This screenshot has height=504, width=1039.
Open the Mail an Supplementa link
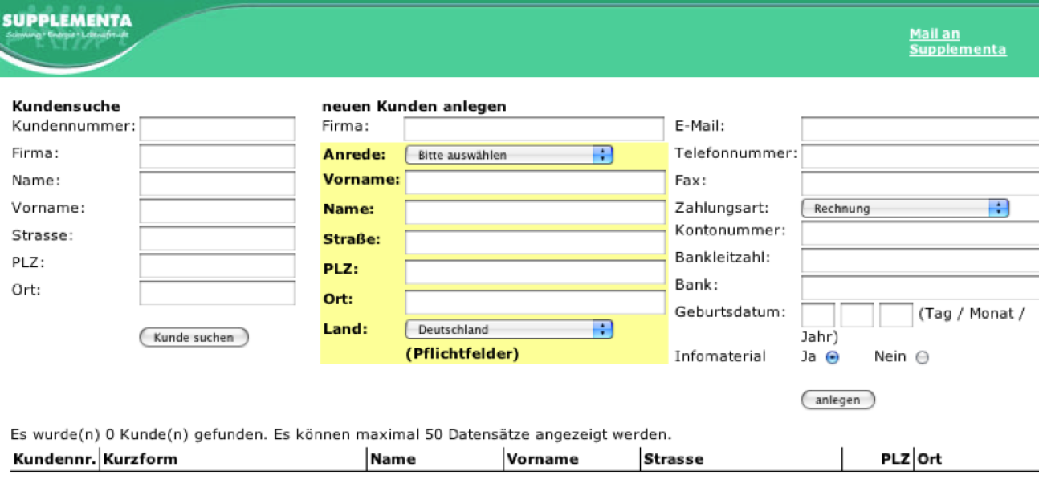click(x=956, y=42)
